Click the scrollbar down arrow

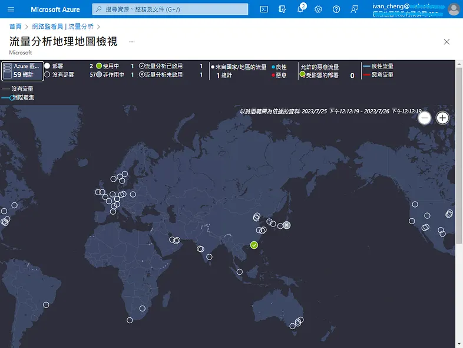(x=459, y=344)
